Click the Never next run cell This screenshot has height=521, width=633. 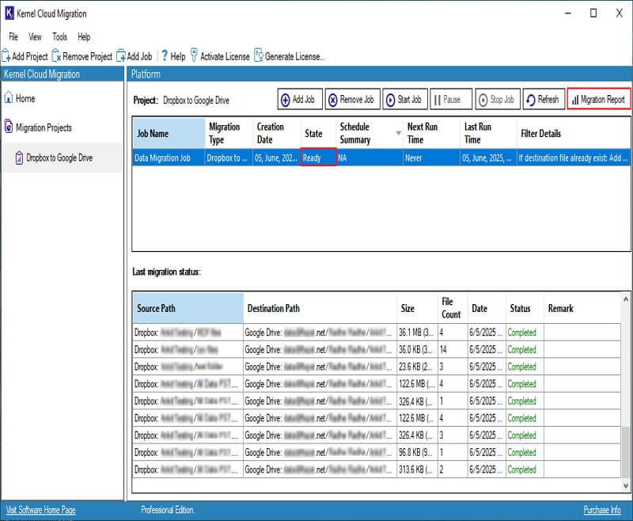[431, 158]
